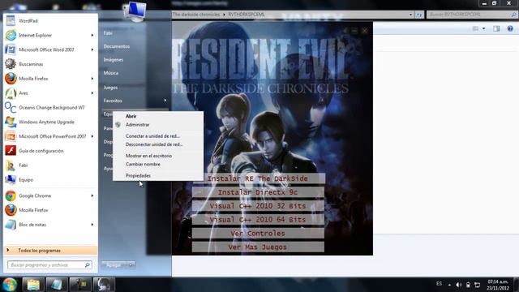Expand Google Chrome submenu arrow

click(92, 195)
